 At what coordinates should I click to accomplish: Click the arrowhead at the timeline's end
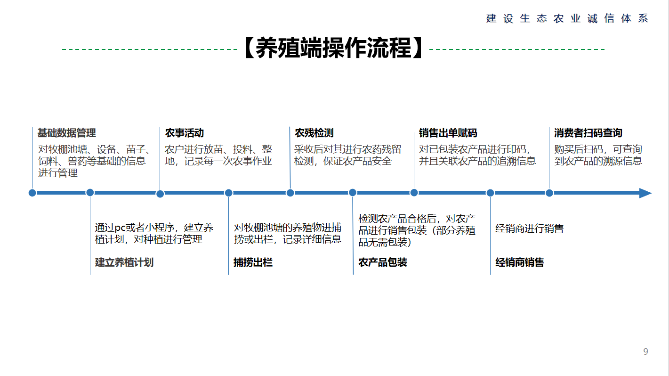pos(645,193)
